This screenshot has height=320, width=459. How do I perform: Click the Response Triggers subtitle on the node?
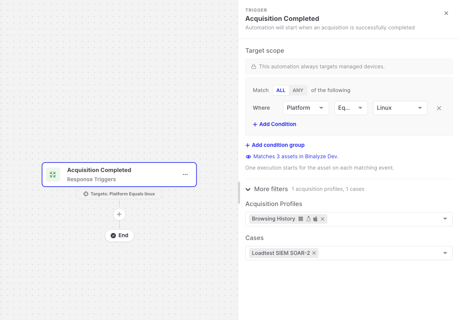pos(92,179)
